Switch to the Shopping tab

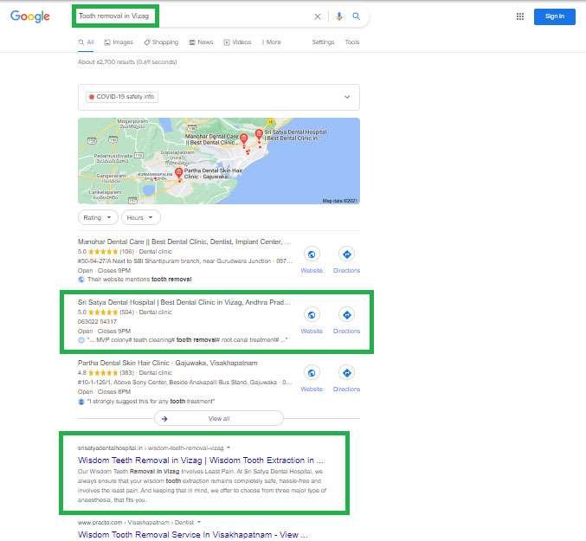pos(161,42)
